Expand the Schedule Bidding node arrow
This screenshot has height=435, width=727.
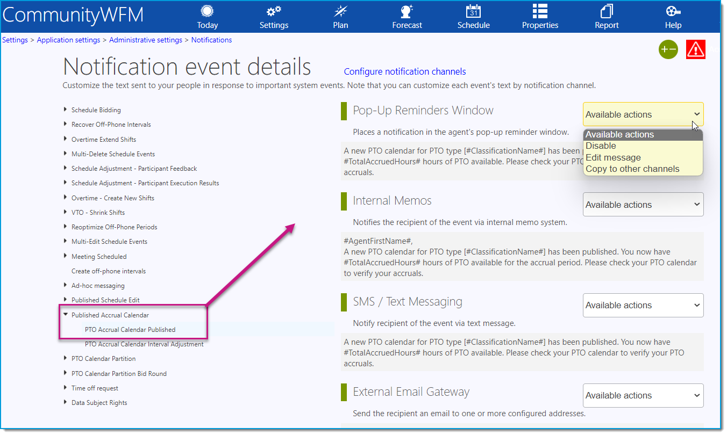coord(66,110)
